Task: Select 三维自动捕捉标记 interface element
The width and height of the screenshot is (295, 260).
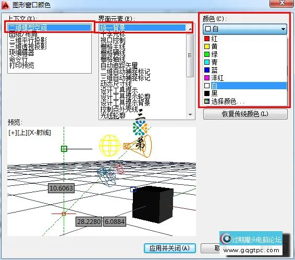Action: 125,78
